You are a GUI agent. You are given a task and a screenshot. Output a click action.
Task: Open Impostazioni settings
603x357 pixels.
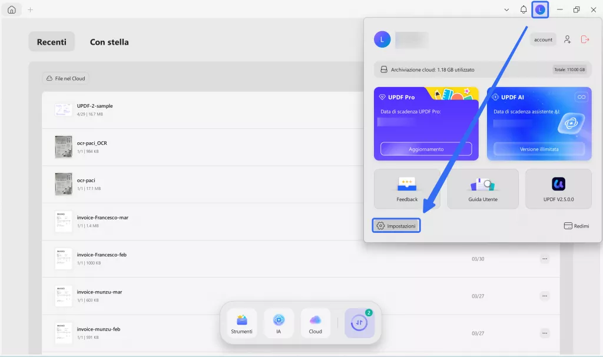click(x=396, y=226)
